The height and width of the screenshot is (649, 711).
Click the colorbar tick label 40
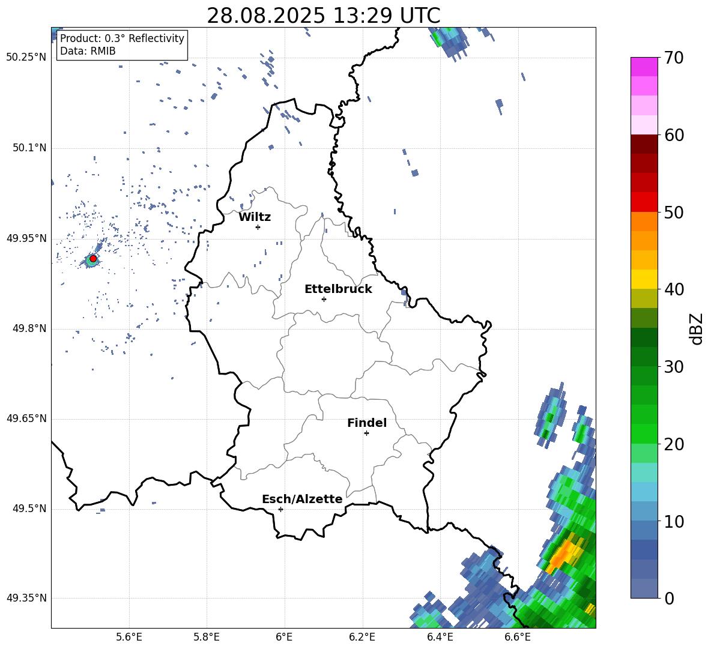coord(674,289)
